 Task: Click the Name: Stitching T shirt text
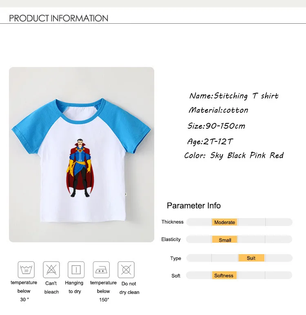[x=234, y=96]
